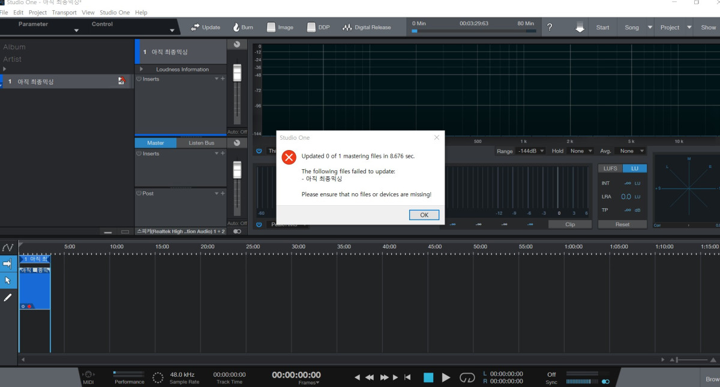Open the Edit menu
The image size is (720, 387).
click(x=18, y=13)
